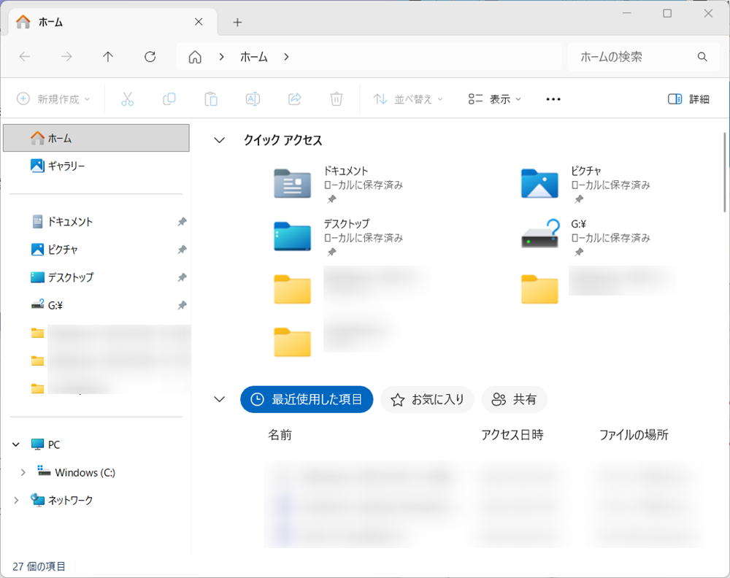Open the 表示 view dropdown
Image resolution: width=730 pixels, height=578 pixels.
(493, 99)
